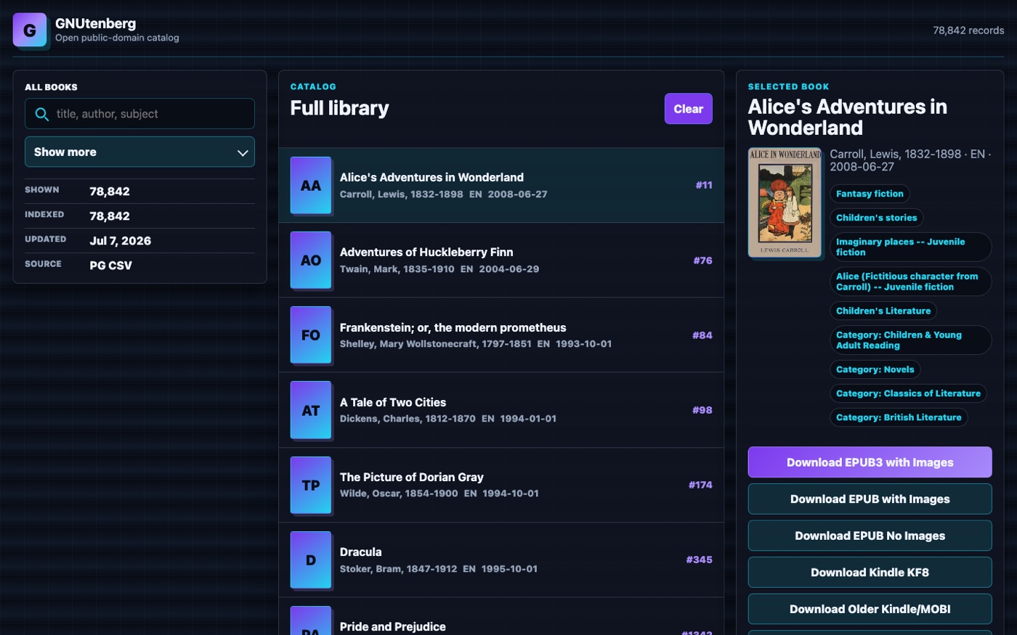Click the FO cover icon for Frankenstein

pyautogui.click(x=311, y=335)
